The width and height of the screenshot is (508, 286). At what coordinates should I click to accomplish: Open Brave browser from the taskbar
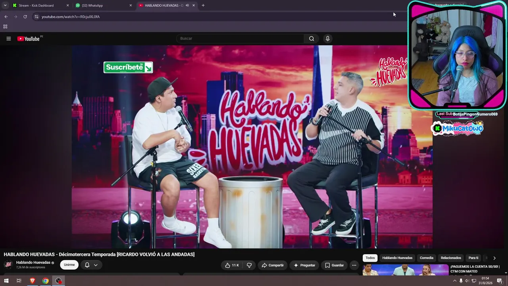[x=33, y=281]
